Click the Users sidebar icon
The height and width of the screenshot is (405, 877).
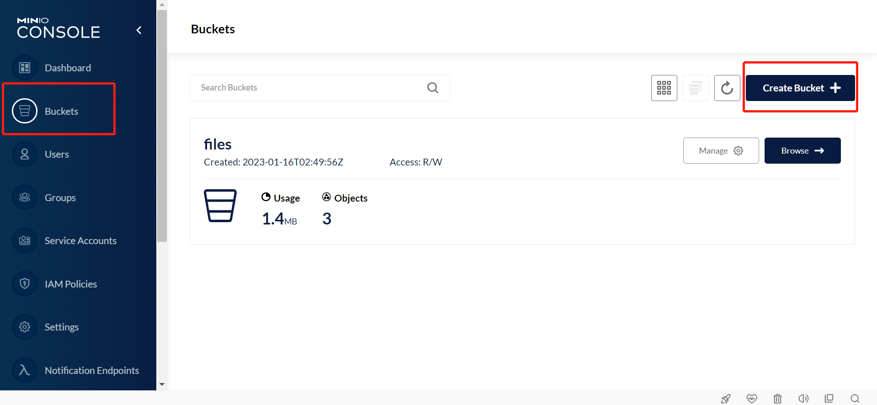(25, 155)
